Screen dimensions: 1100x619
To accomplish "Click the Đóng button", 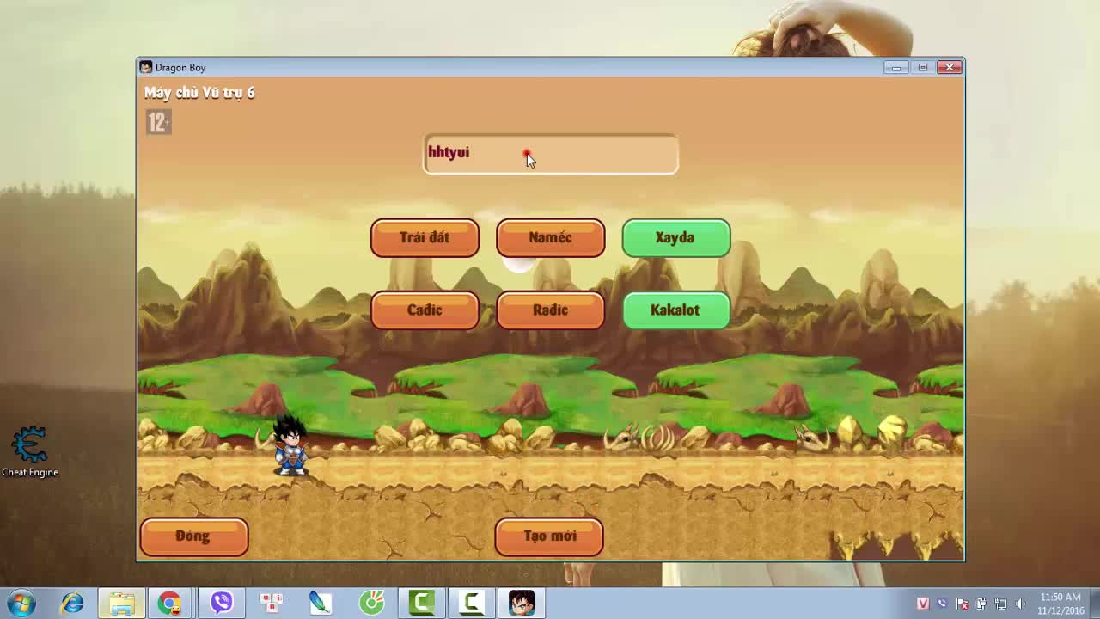I will tap(193, 536).
